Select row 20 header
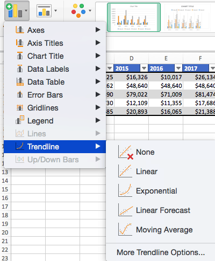The image size is (215, 261). click(x=5, y=232)
